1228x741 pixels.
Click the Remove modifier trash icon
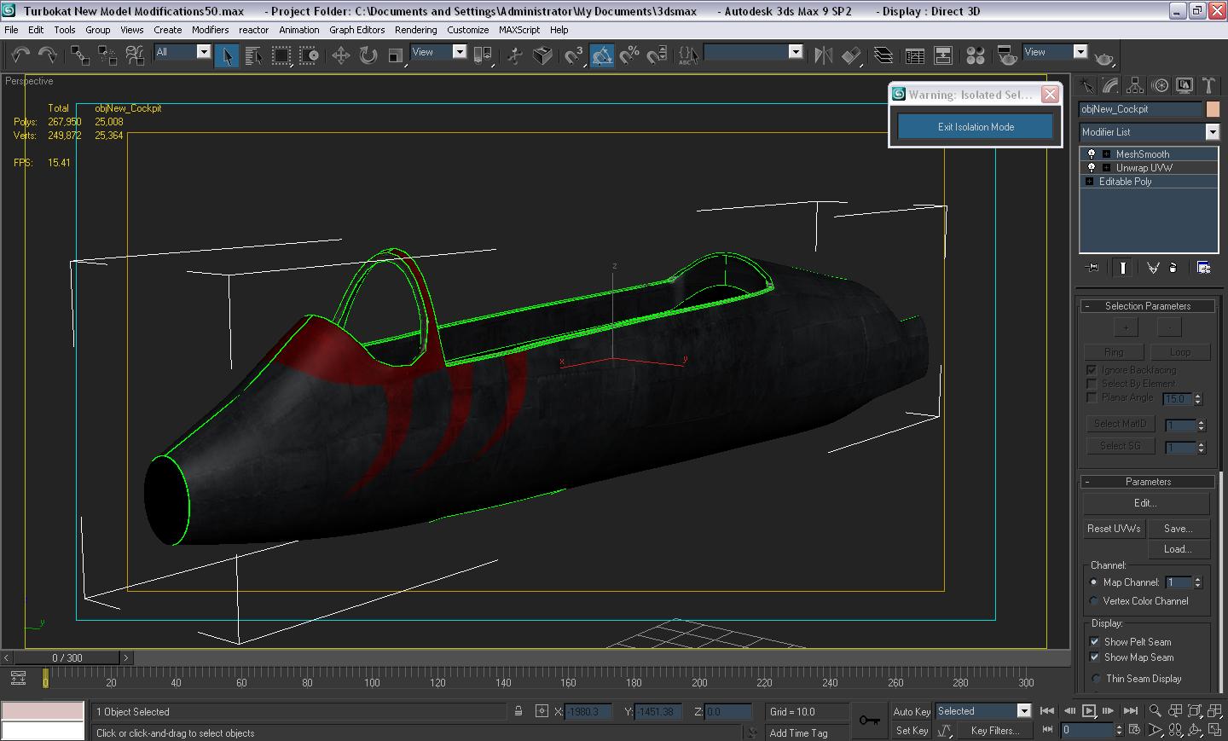coord(1174,268)
